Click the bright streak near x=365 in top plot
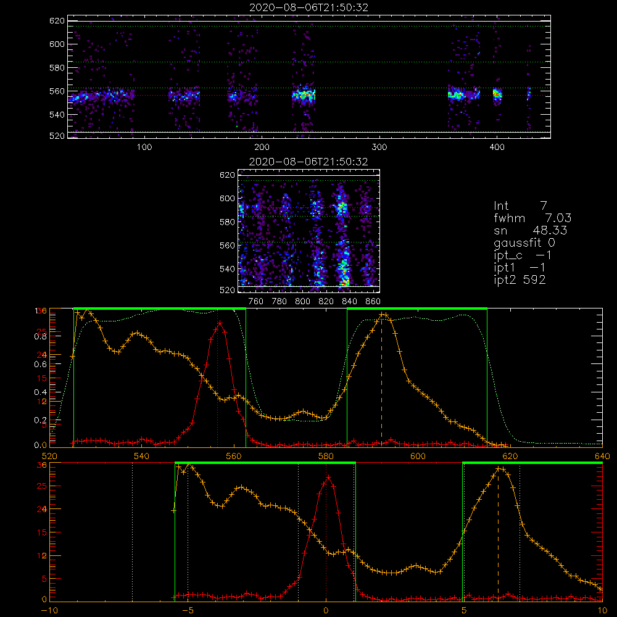Viewport: 617px width, 617px height. 457,95
